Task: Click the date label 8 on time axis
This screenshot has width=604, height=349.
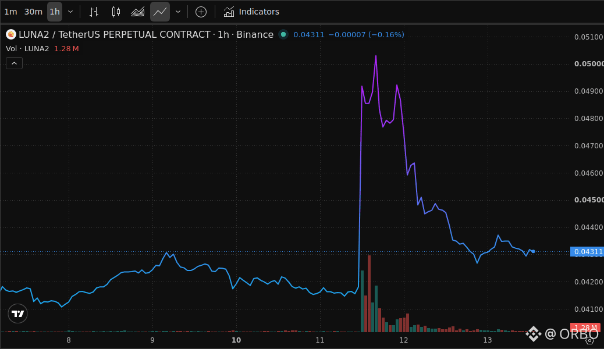Action: coord(69,340)
